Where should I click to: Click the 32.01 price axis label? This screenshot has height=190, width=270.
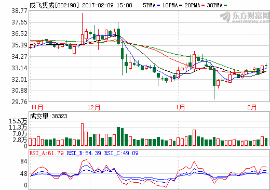tap(19, 80)
